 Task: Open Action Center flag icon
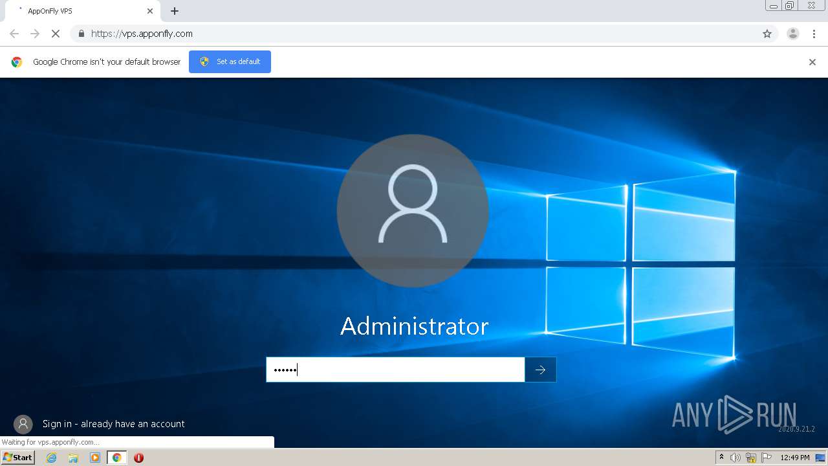767,458
